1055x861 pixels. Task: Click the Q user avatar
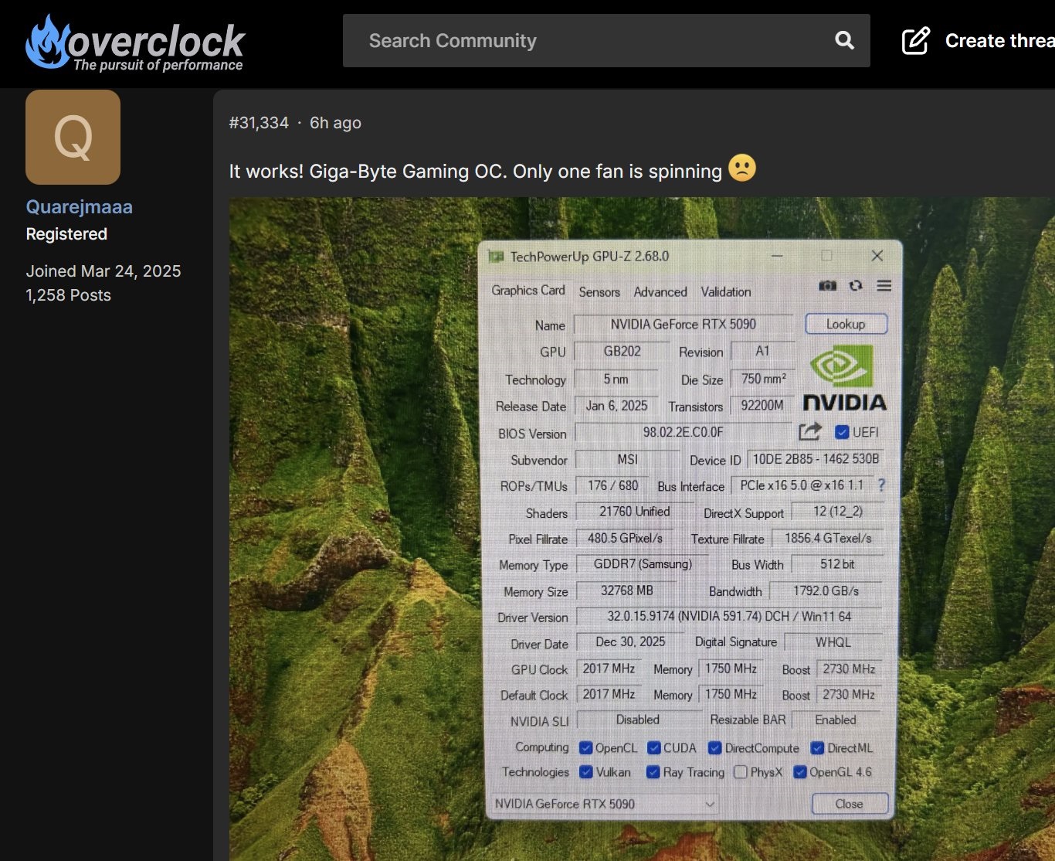coord(73,138)
